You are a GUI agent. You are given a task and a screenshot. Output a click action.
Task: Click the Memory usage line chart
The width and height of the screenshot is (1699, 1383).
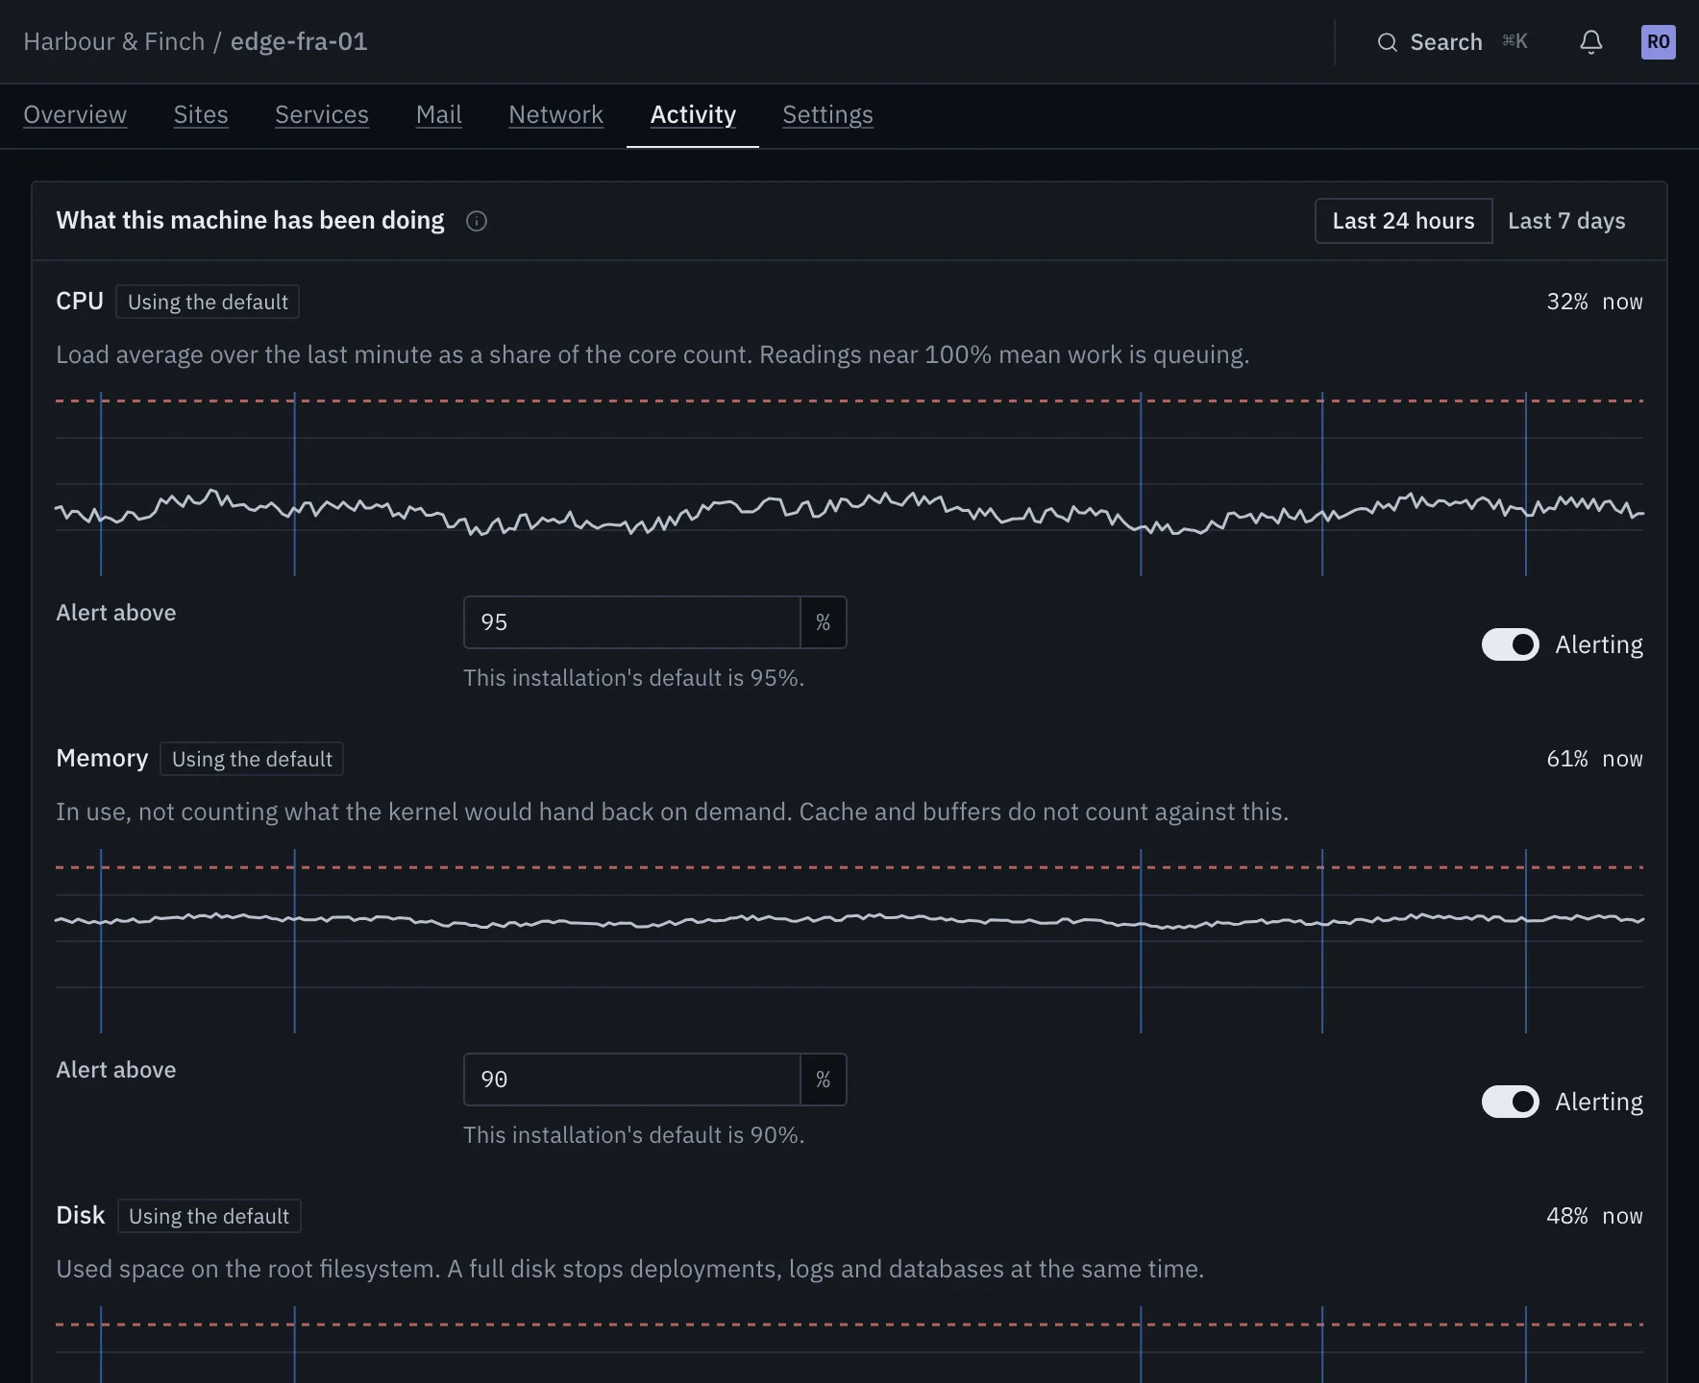[849, 941]
